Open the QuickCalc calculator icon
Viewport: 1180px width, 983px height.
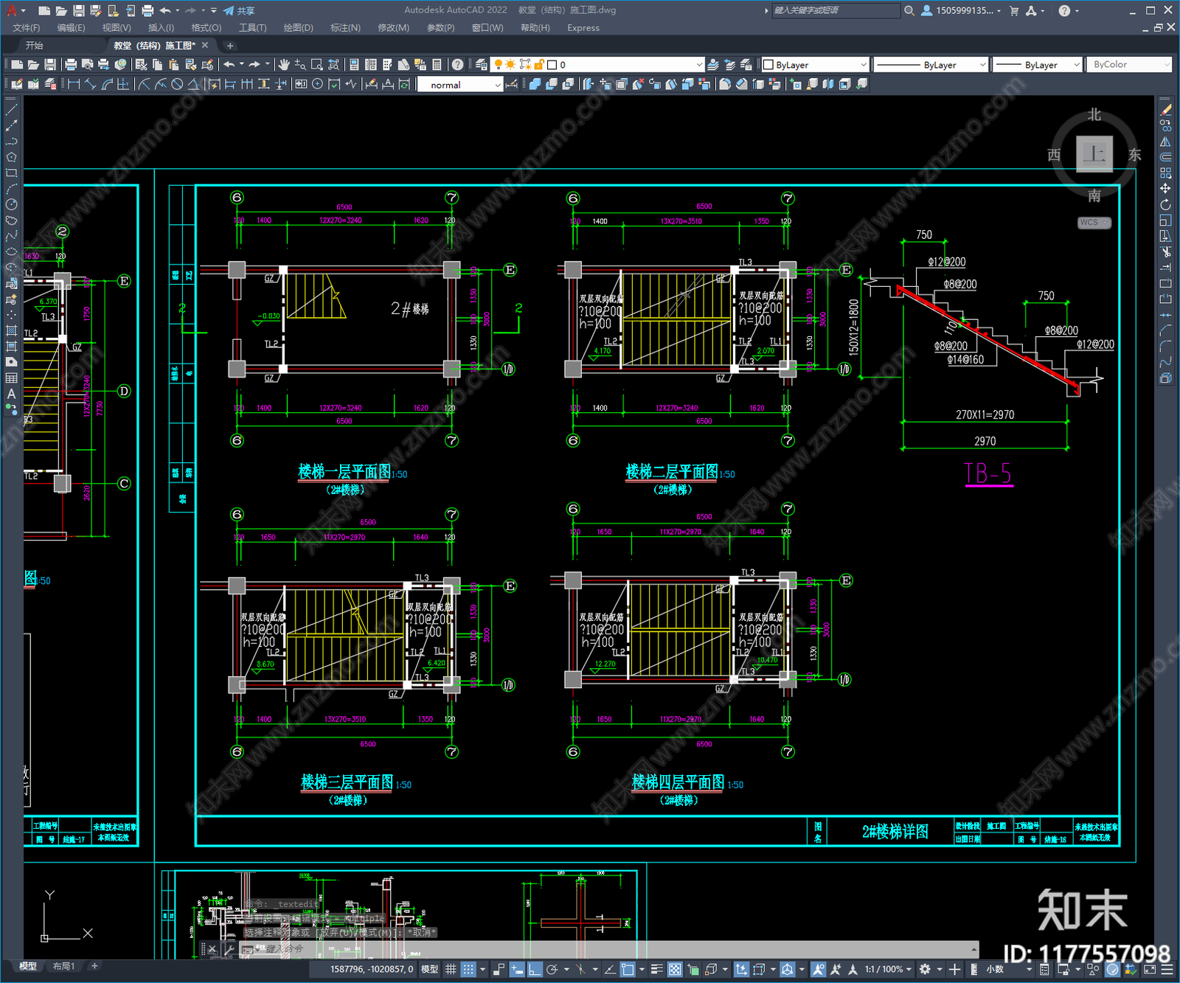[x=437, y=65]
